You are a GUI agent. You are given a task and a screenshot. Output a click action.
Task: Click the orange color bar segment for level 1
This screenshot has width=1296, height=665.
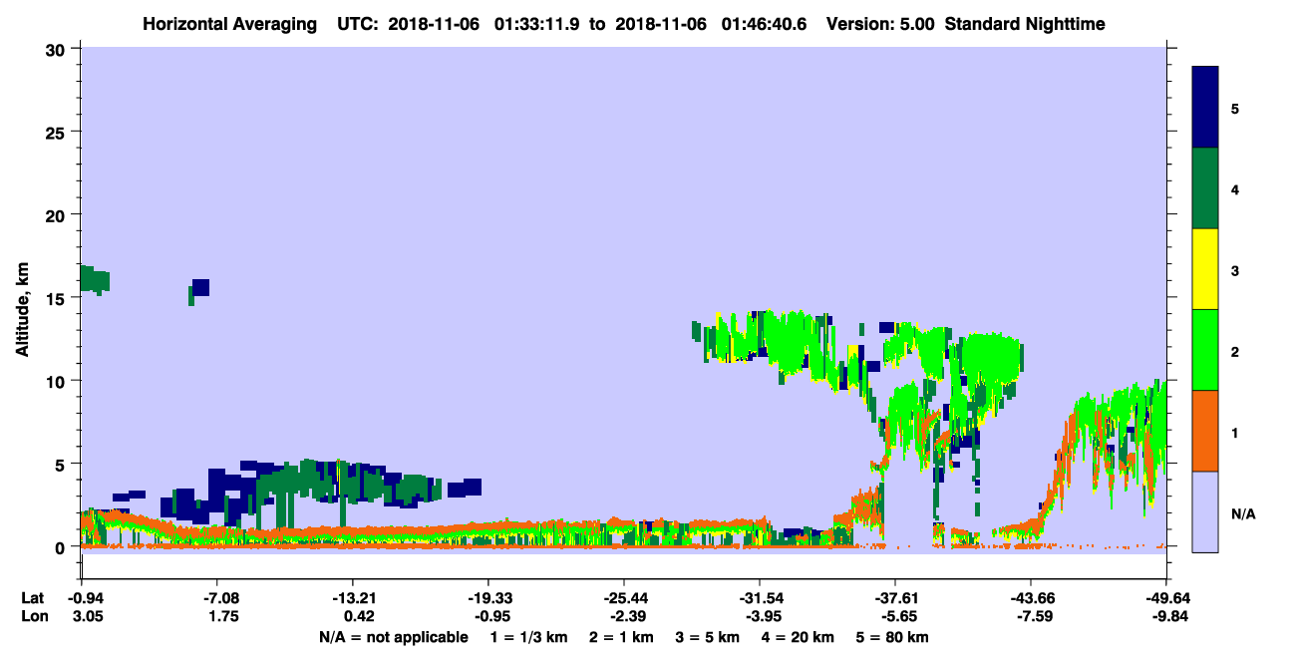pyautogui.click(x=1205, y=431)
